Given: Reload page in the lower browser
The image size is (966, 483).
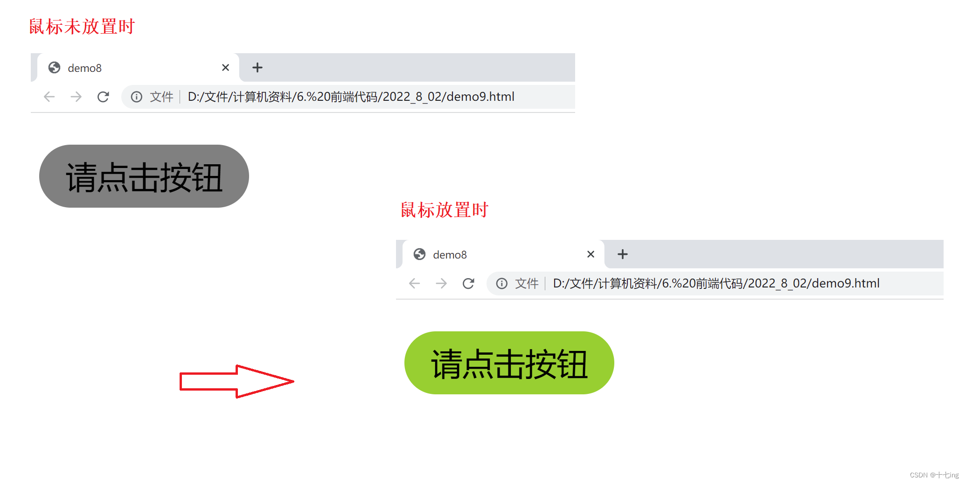Looking at the screenshot, I should tap(468, 283).
